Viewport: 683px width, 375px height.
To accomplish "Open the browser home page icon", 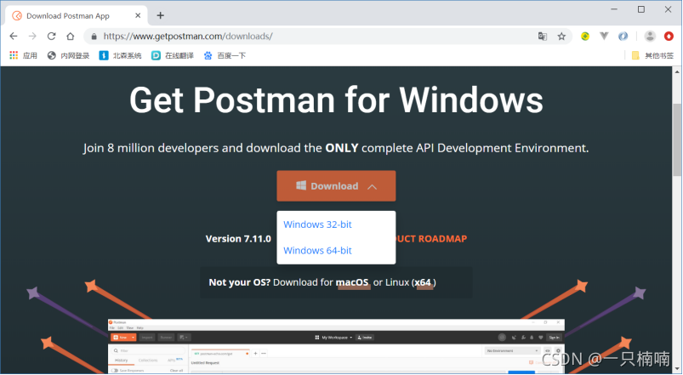I will coord(70,37).
